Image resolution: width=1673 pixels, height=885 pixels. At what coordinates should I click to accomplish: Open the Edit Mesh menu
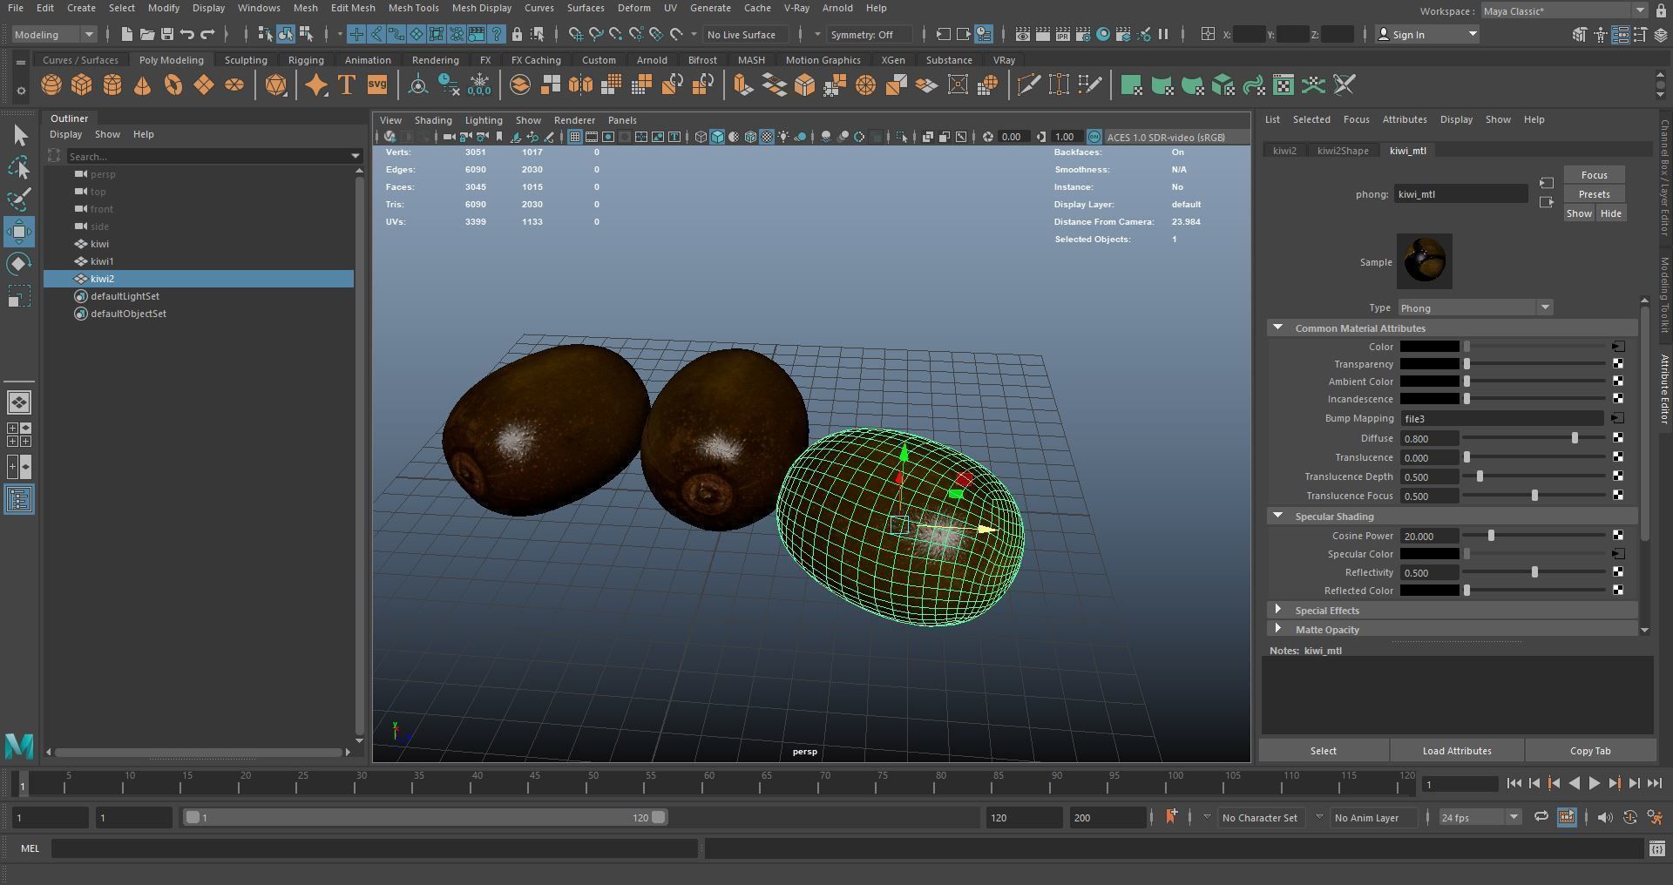[x=353, y=8]
